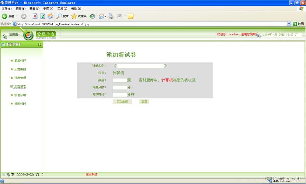Focus the 考试时间 input field
This screenshot has width=306, height=184.
(120, 94)
